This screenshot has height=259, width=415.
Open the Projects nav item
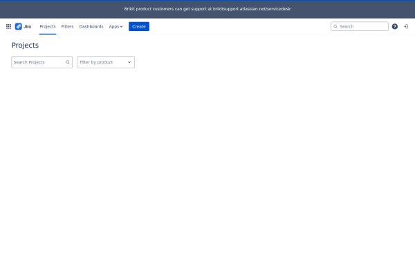[48, 26]
